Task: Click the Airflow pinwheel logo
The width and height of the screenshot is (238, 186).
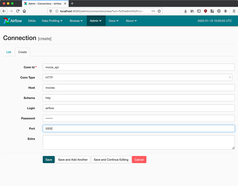Action: 6,21
